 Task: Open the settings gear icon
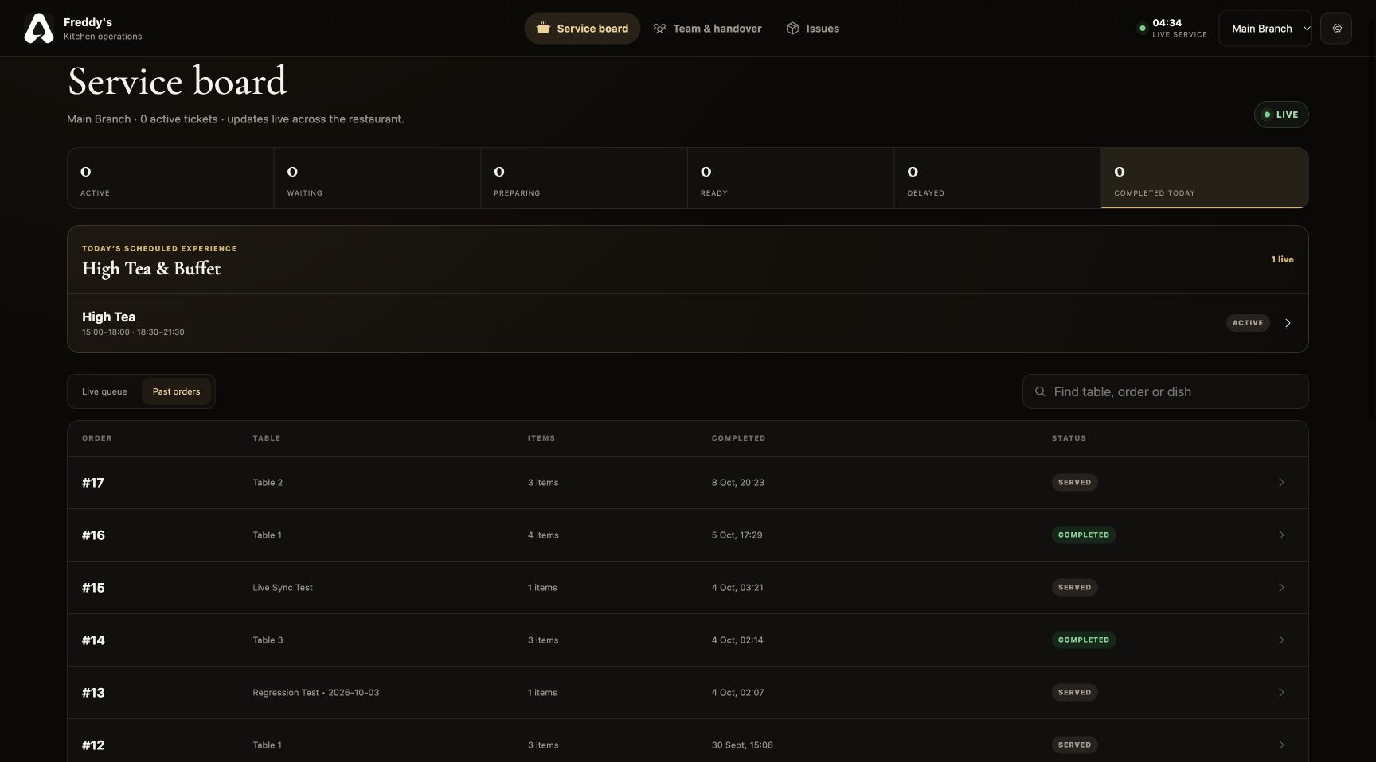[1336, 29]
